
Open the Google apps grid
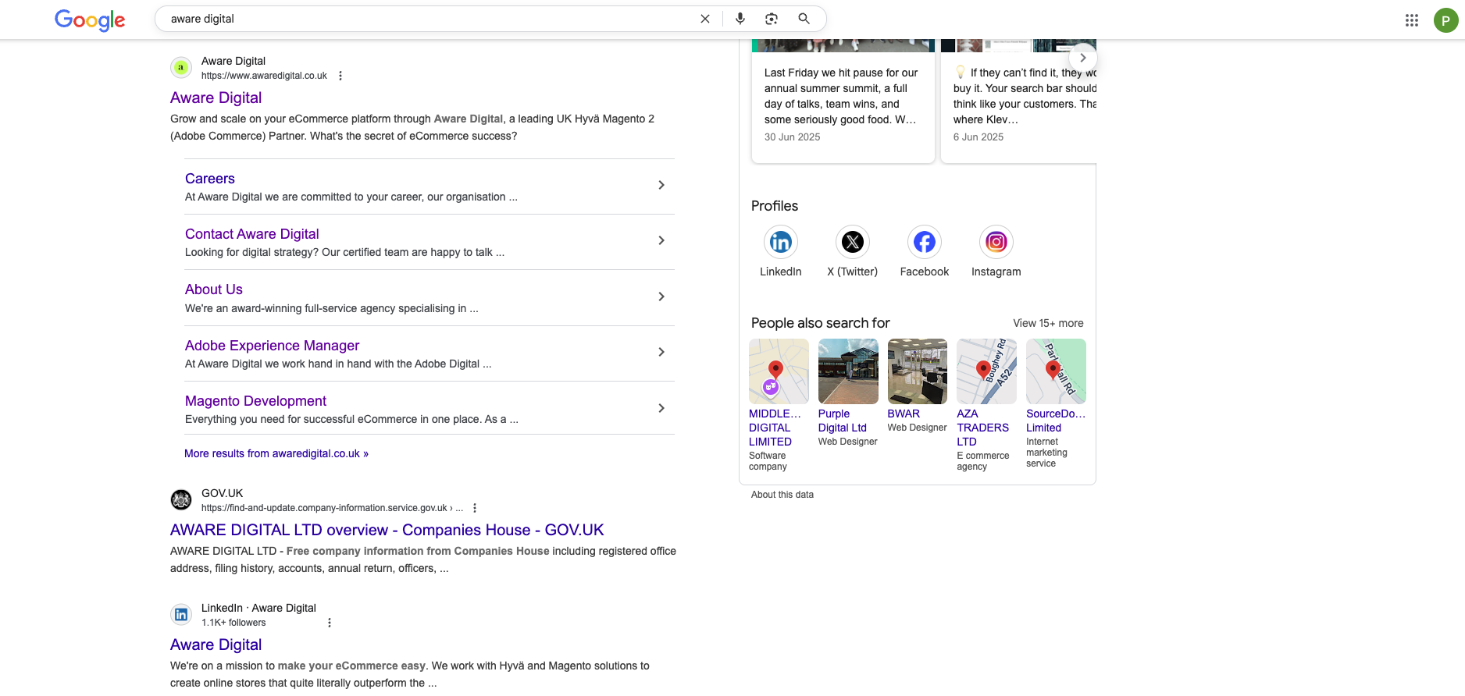coord(1412,20)
